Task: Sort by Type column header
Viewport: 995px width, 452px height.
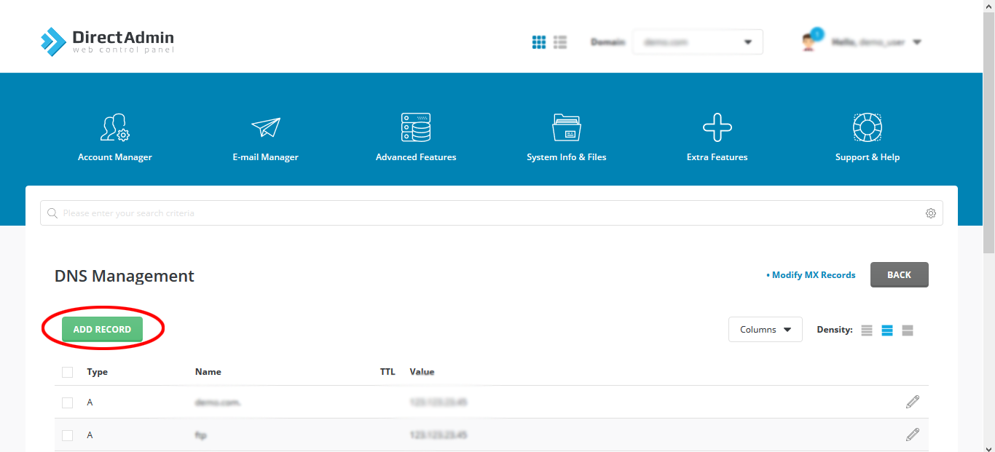Action: click(x=98, y=372)
